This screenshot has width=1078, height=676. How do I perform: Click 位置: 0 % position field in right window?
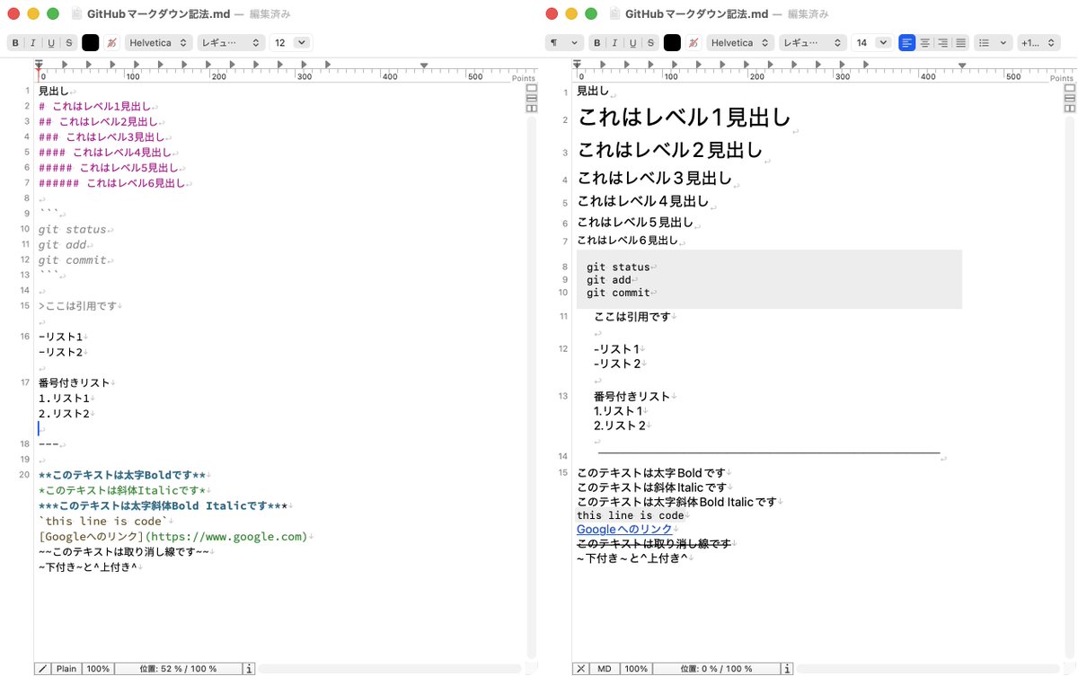716,669
